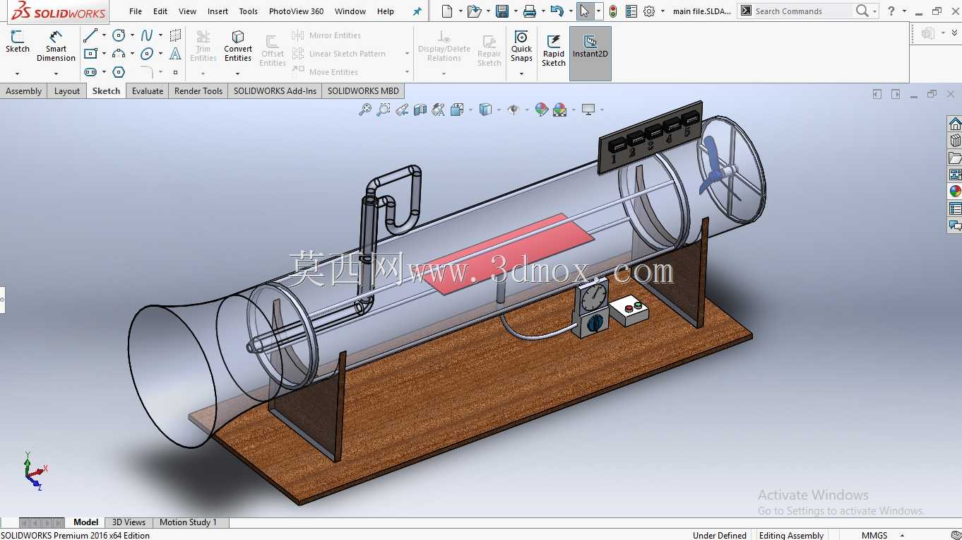Viewport: 962px width, 540px height.
Task: Click the Print icon
Action: 530,11
